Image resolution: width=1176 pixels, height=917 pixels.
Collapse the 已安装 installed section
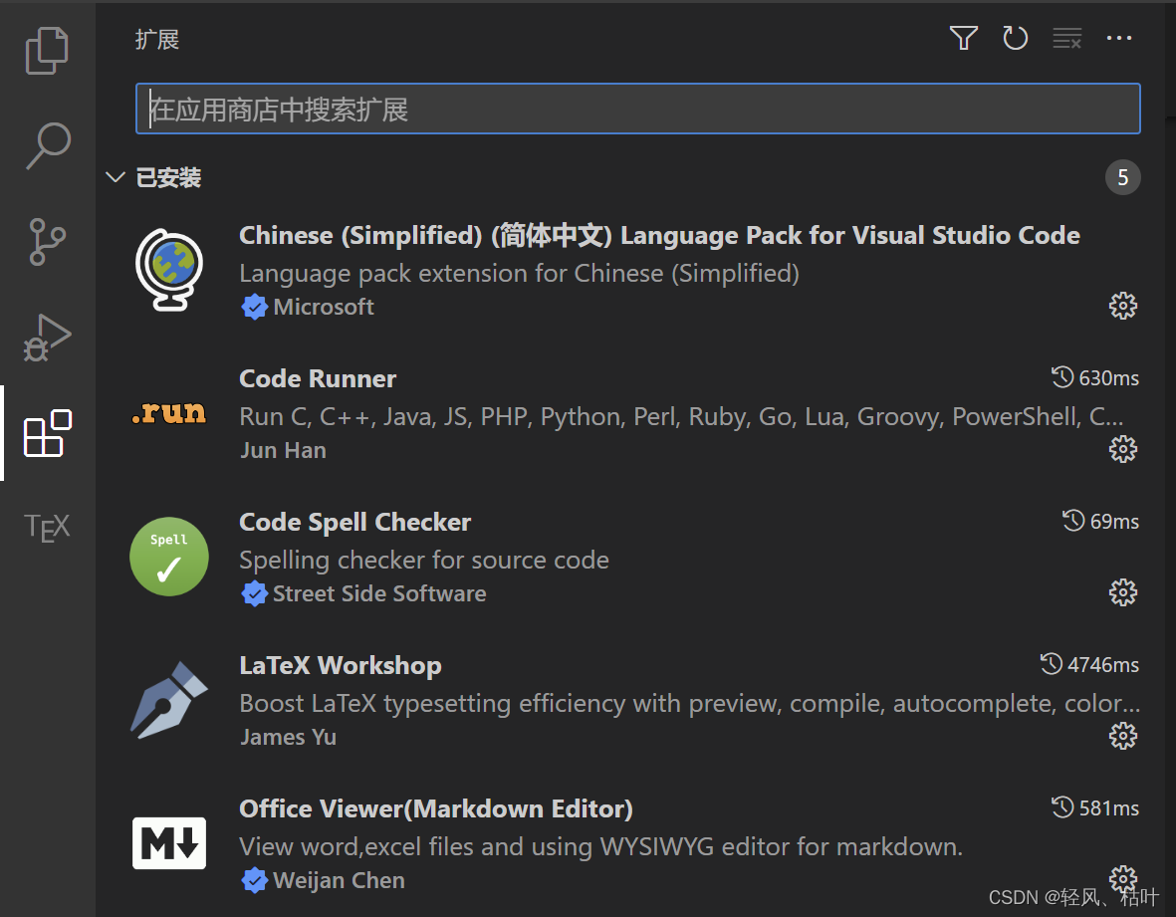click(x=115, y=177)
